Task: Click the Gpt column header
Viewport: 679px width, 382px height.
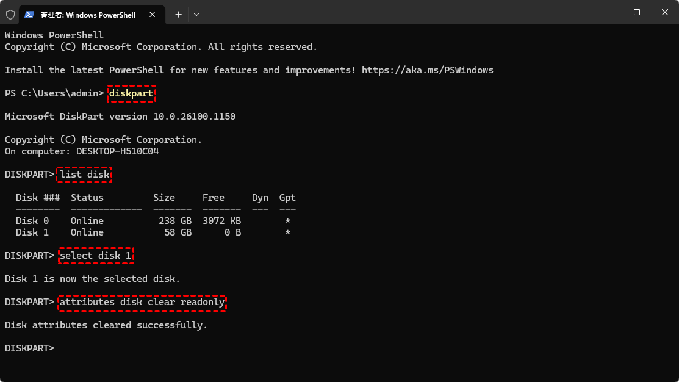Action: click(x=287, y=198)
